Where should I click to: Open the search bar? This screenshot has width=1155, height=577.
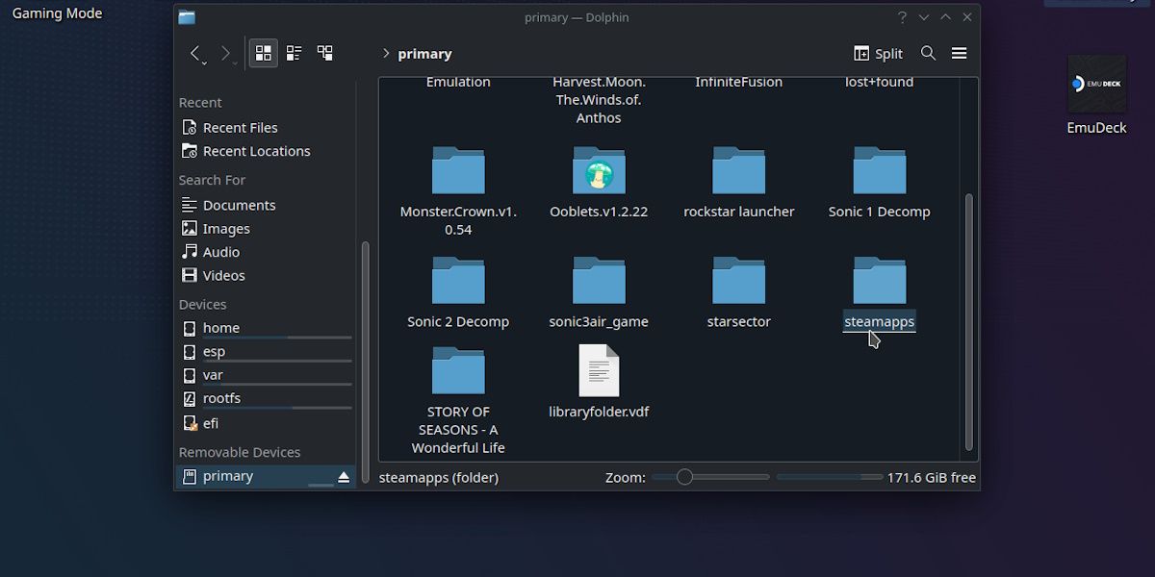pos(928,53)
